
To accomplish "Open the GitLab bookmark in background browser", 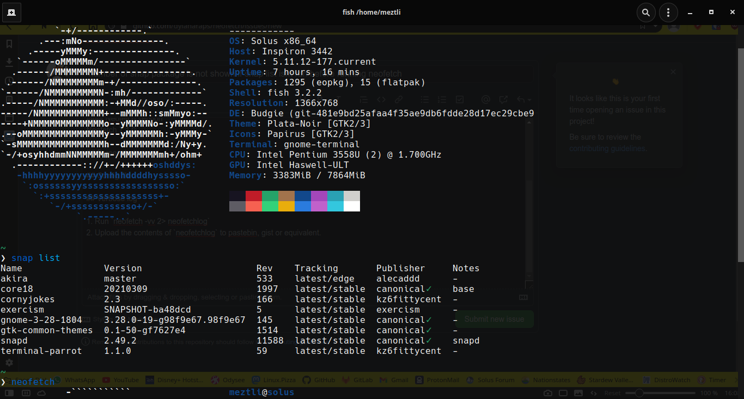I will coord(358,380).
